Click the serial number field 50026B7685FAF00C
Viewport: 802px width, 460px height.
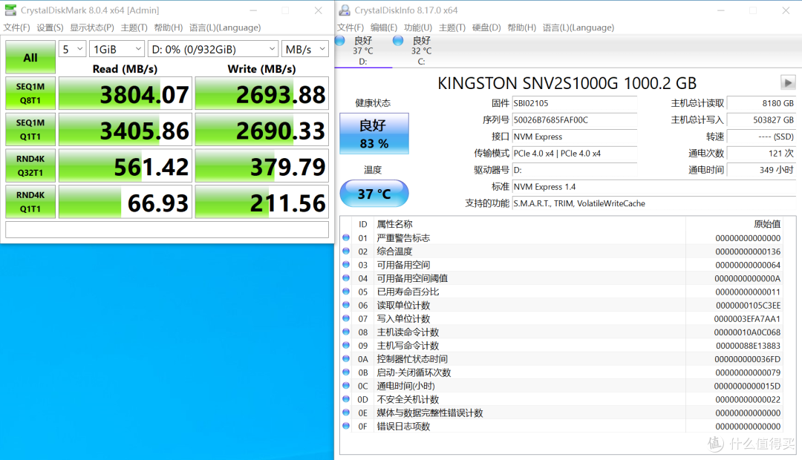574,120
